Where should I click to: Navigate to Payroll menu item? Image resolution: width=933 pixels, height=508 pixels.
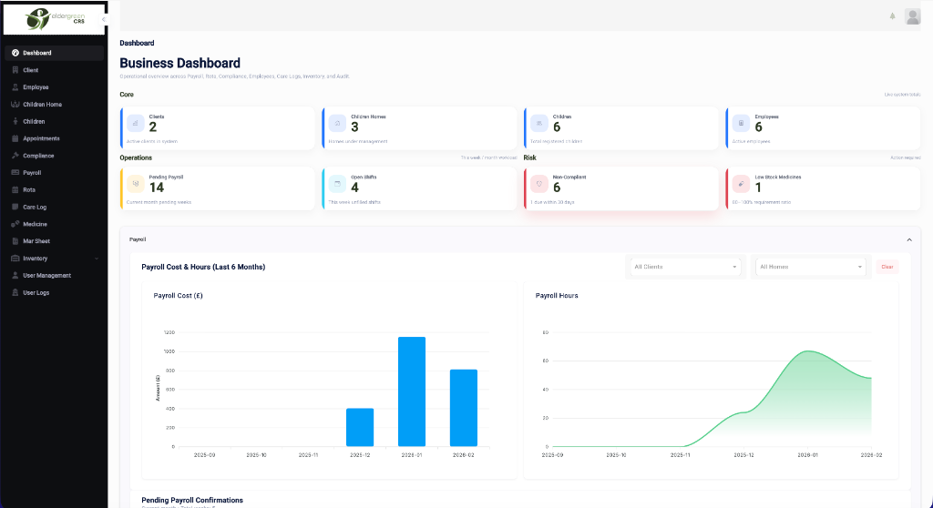point(54,172)
